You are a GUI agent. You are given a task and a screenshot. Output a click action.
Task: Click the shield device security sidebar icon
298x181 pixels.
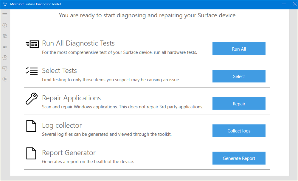pyautogui.click(x=5, y=68)
